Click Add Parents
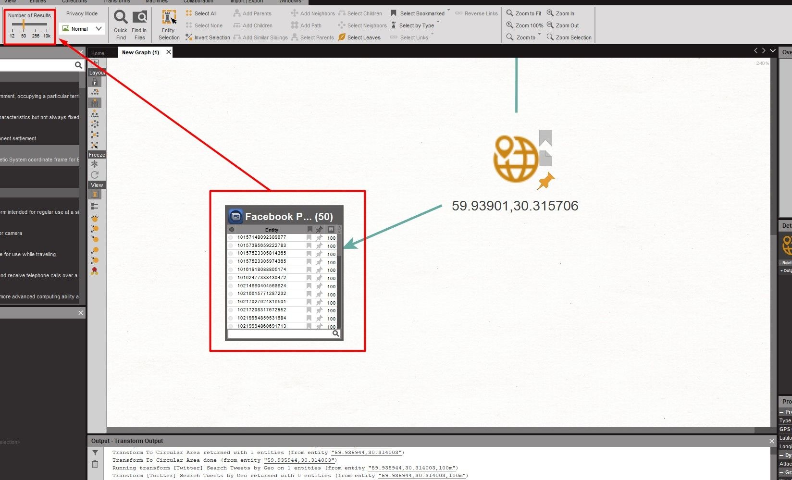This screenshot has width=792, height=480. point(252,13)
